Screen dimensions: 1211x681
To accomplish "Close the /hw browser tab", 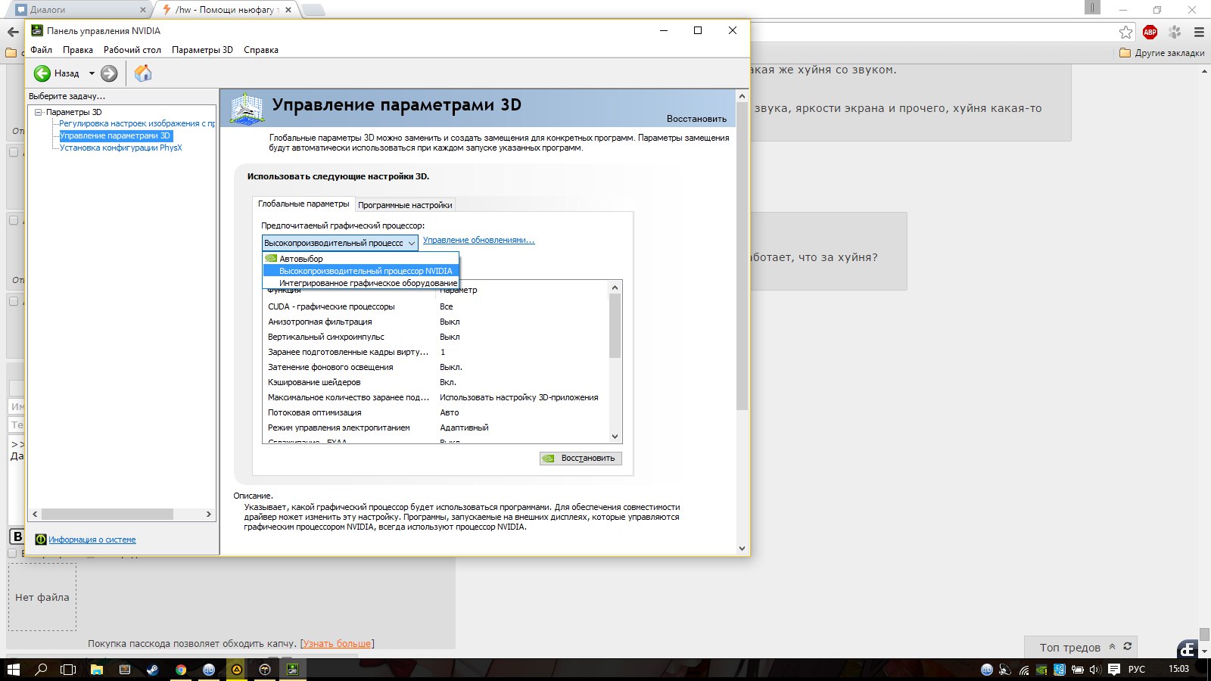I will 288,10.
